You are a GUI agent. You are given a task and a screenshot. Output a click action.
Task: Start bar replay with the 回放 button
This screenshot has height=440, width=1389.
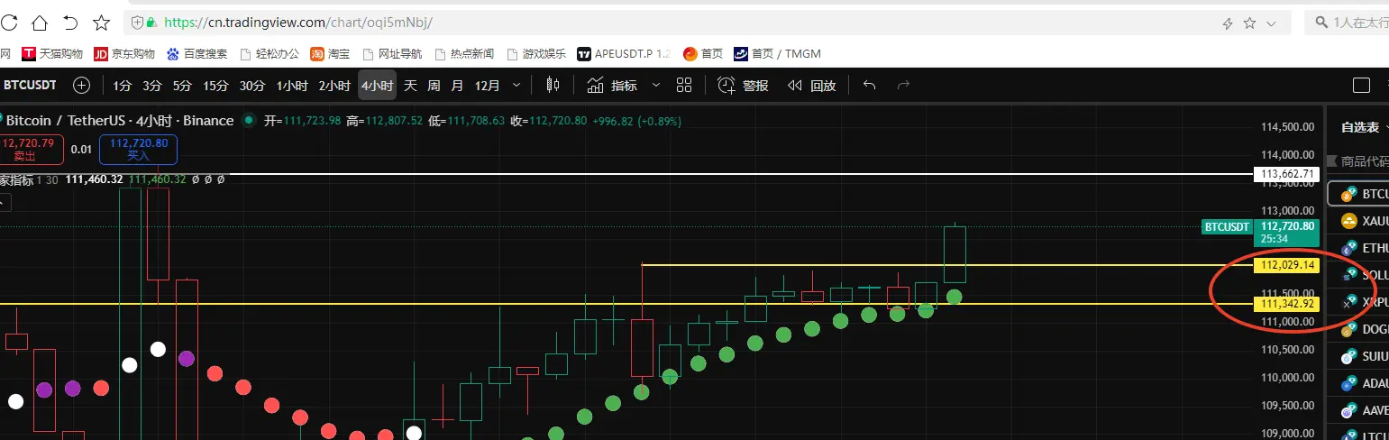[811, 86]
